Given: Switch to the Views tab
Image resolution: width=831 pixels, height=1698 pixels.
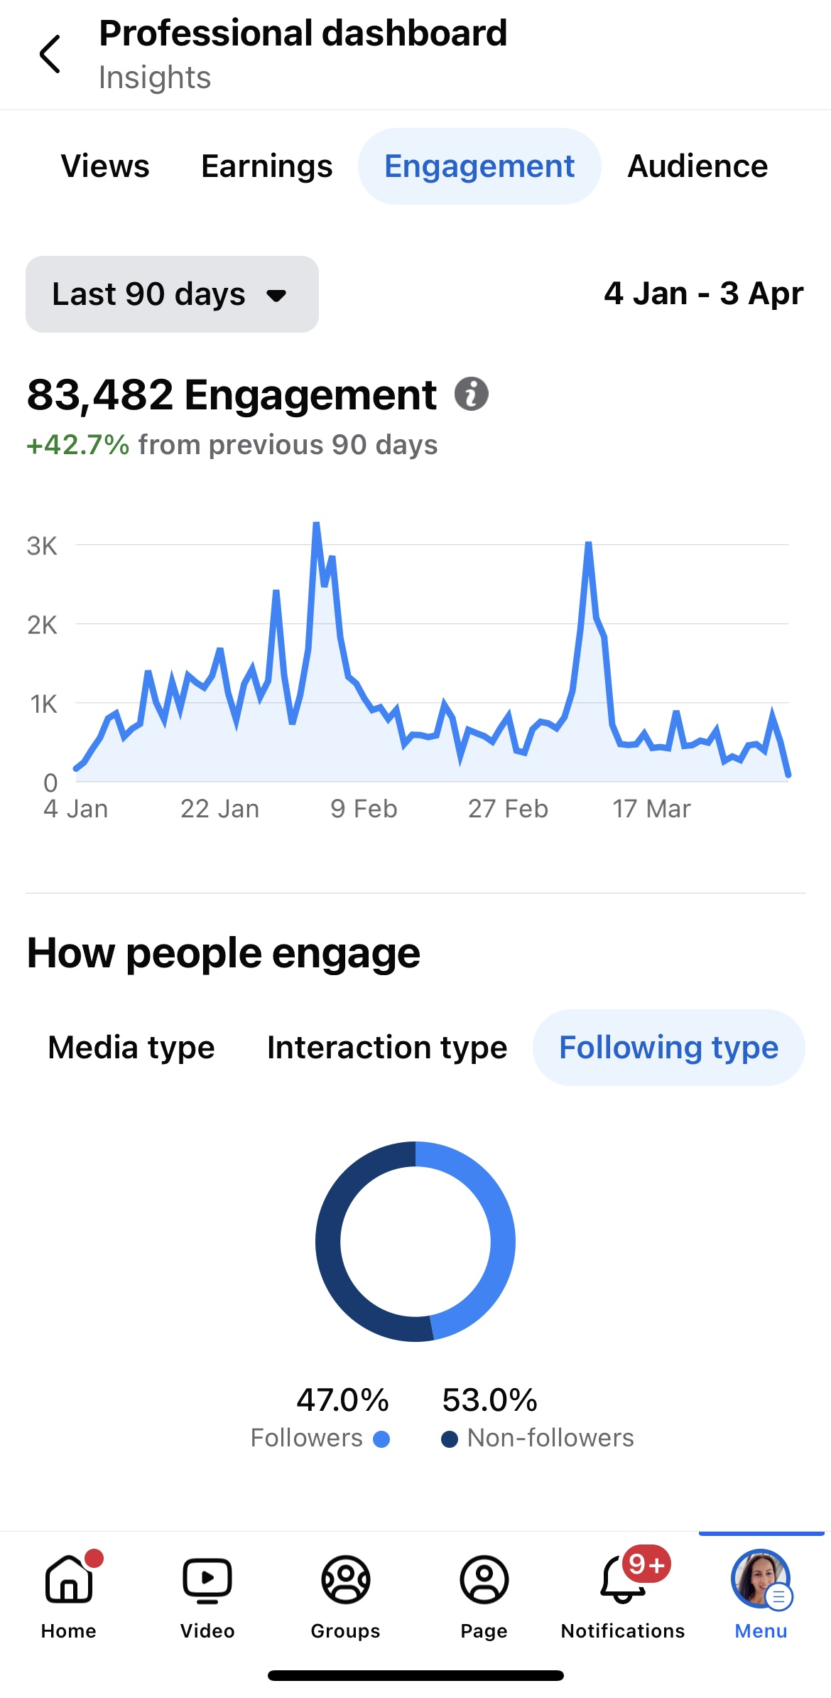Looking at the screenshot, I should [105, 166].
